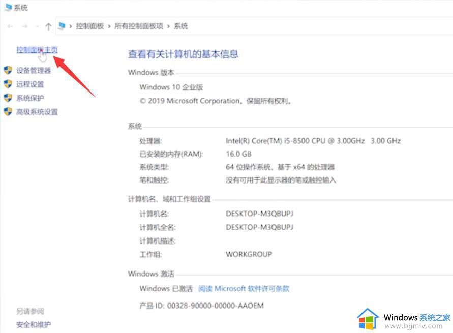Click shield icon beside 远程设置

(8, 84)
